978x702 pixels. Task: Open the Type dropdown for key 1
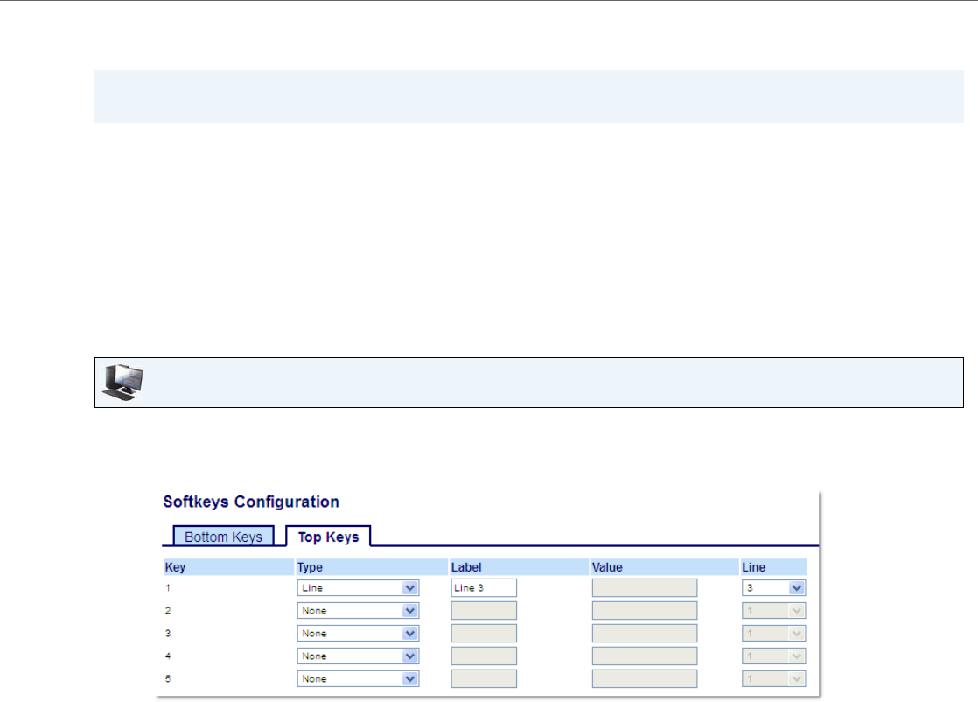pyautogui.click(x=358, y=588)
